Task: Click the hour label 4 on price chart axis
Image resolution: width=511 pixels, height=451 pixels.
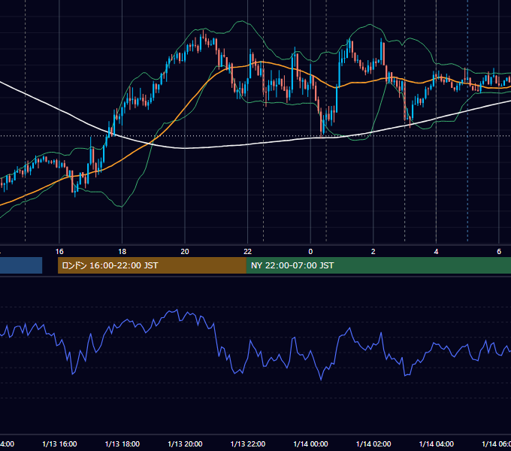Action: (436, 252)
